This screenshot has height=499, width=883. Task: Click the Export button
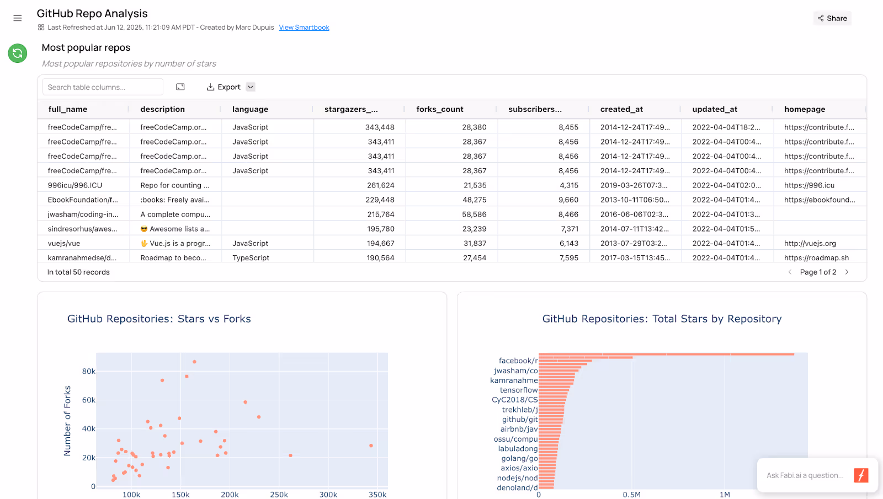[224, 87]
